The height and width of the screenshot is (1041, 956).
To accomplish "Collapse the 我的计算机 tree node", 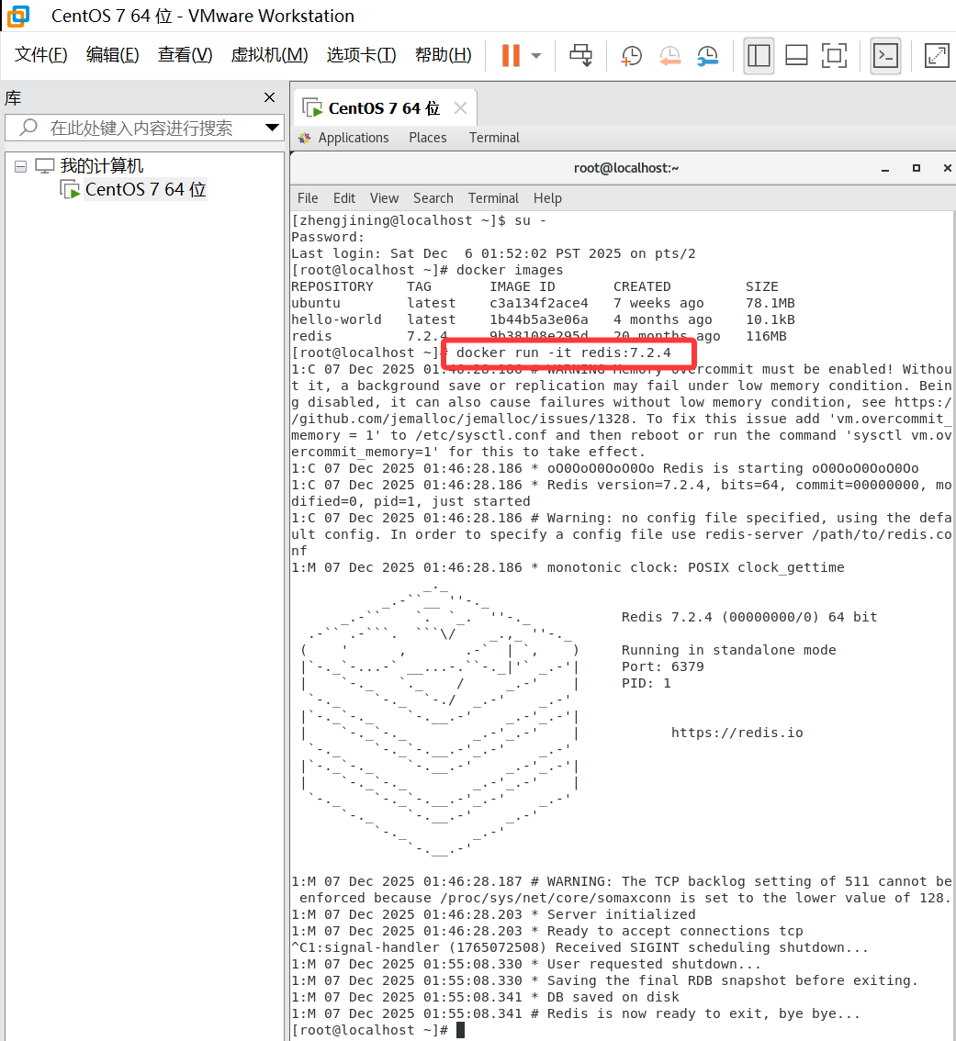I will tap(20, 167).
